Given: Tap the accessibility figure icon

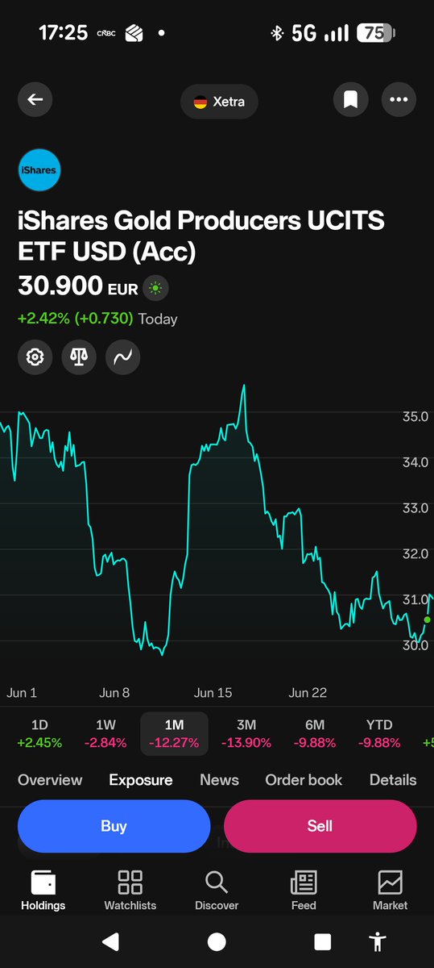Looking at the screenshot, I should [377, 941].
